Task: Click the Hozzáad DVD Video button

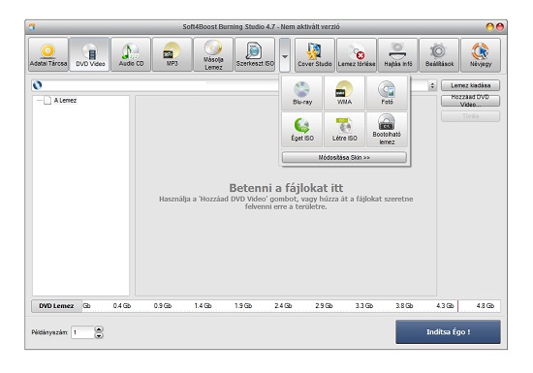Action: click(470, 101)
